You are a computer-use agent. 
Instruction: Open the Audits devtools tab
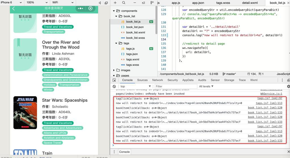pyautogui.click(x=202, y=80)
